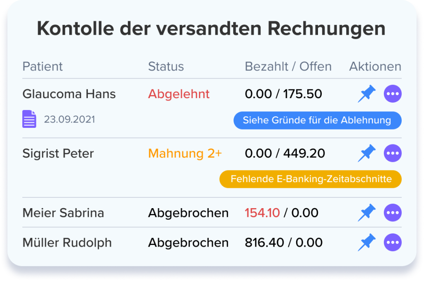Viewport: 424px width, 281px height.
Task: Select patient name Glaucoma Hans
Action: click(x=69, y=94)
